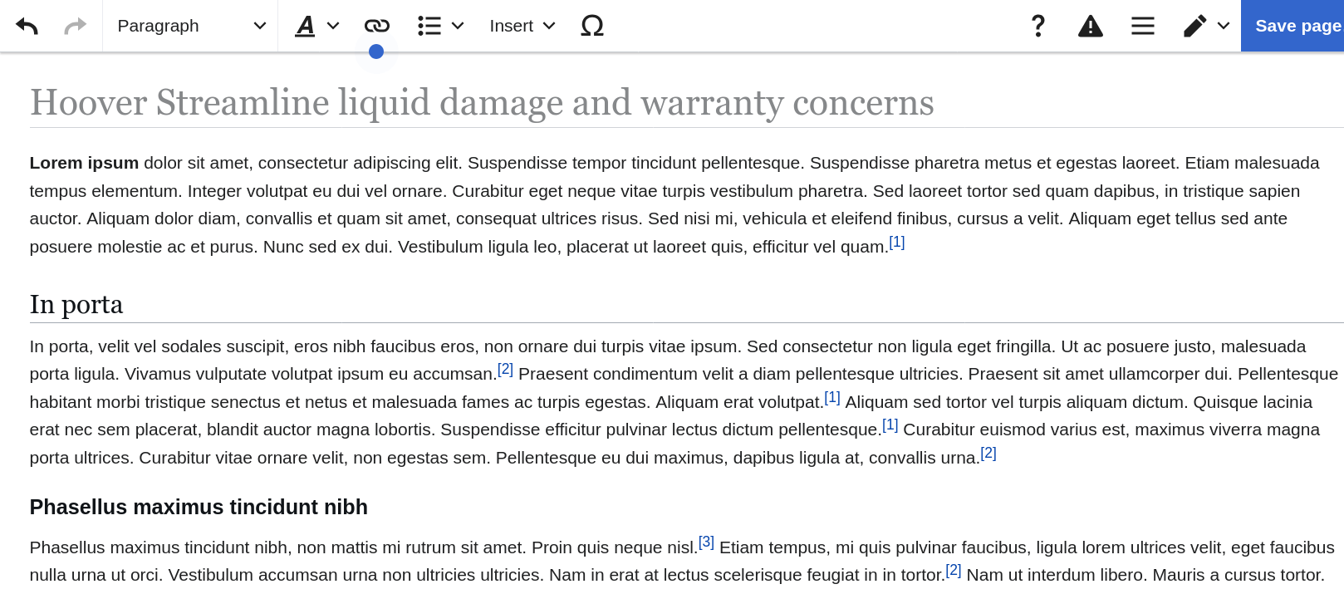Image resolution: width=1344 pixels, height=589 pixels.
Task: Open the bullet list options dropdown
Action: (440, 26)
